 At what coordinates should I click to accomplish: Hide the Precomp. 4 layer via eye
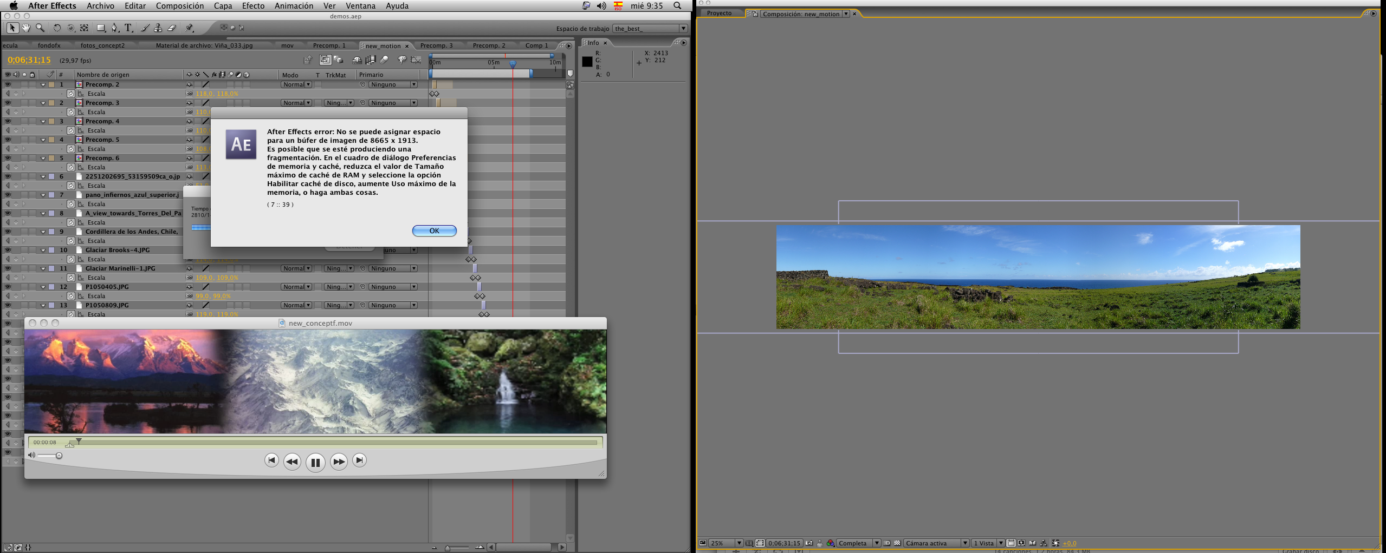pyautogui.click(x=8, y=121)
